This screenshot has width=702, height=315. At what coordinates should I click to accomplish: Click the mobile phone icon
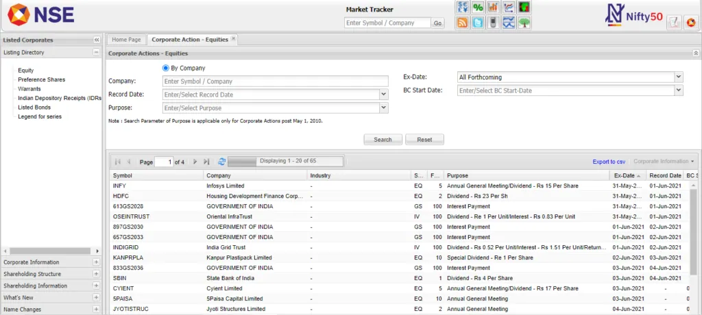point(493,23)
